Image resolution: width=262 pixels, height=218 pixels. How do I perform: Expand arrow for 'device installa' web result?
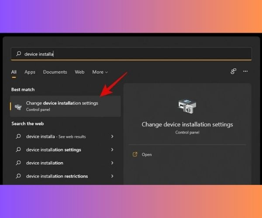(112, 136)
